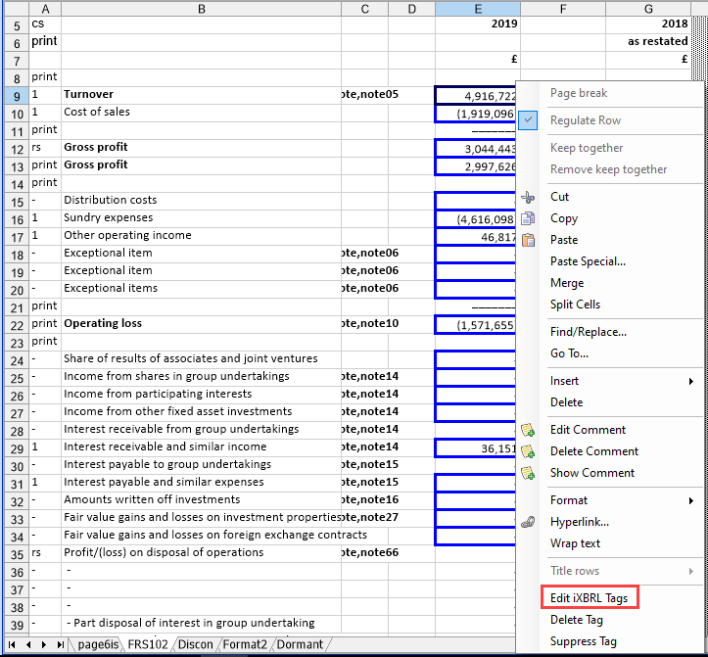Select row 9 header
This screenshot has height=657, width=708.
tap(17, 96)
